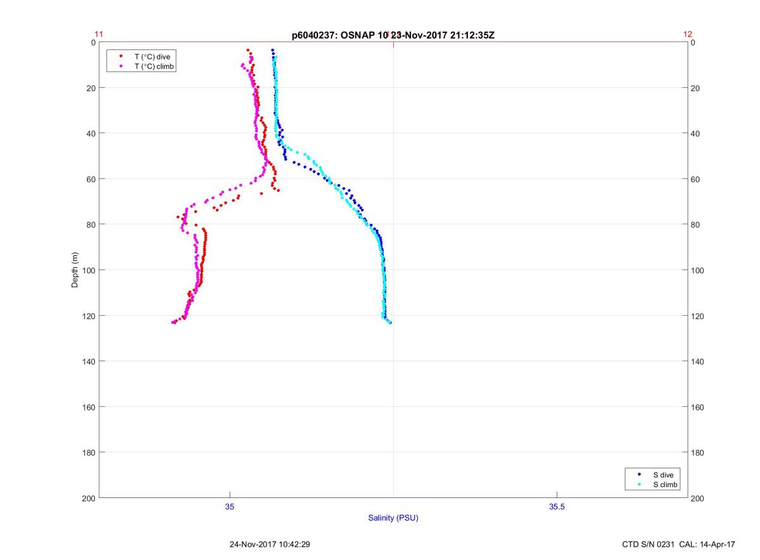The image size is (760, 560).
Task: Click the 160 tick on left depth axis
Action: click(x=89, y=407)
